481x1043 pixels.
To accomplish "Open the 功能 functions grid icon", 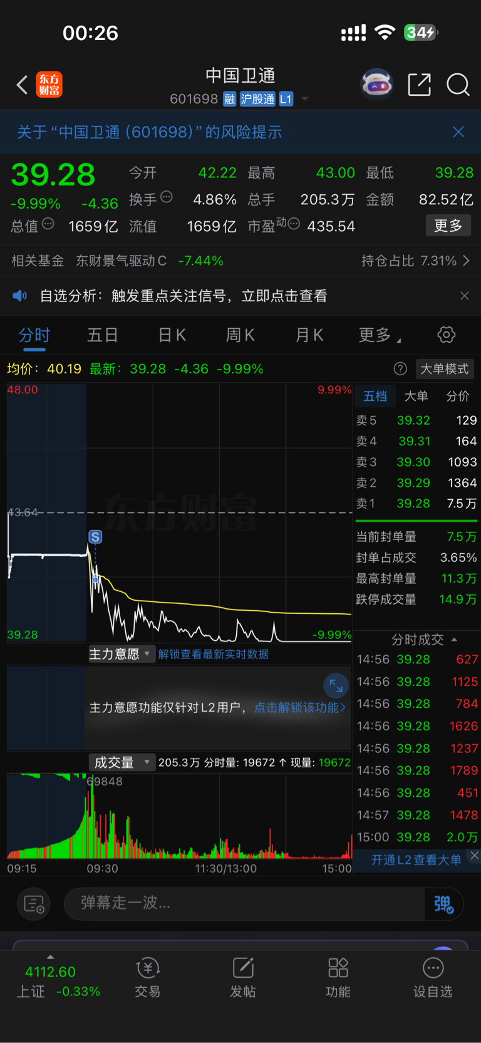I will click(338, 968).
